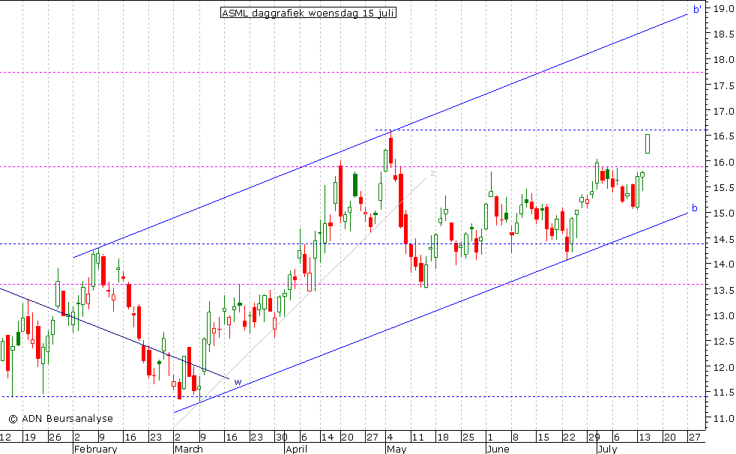Click the latest hollow green candle near 16.5
Screen dimensions: 736x454
648,144
